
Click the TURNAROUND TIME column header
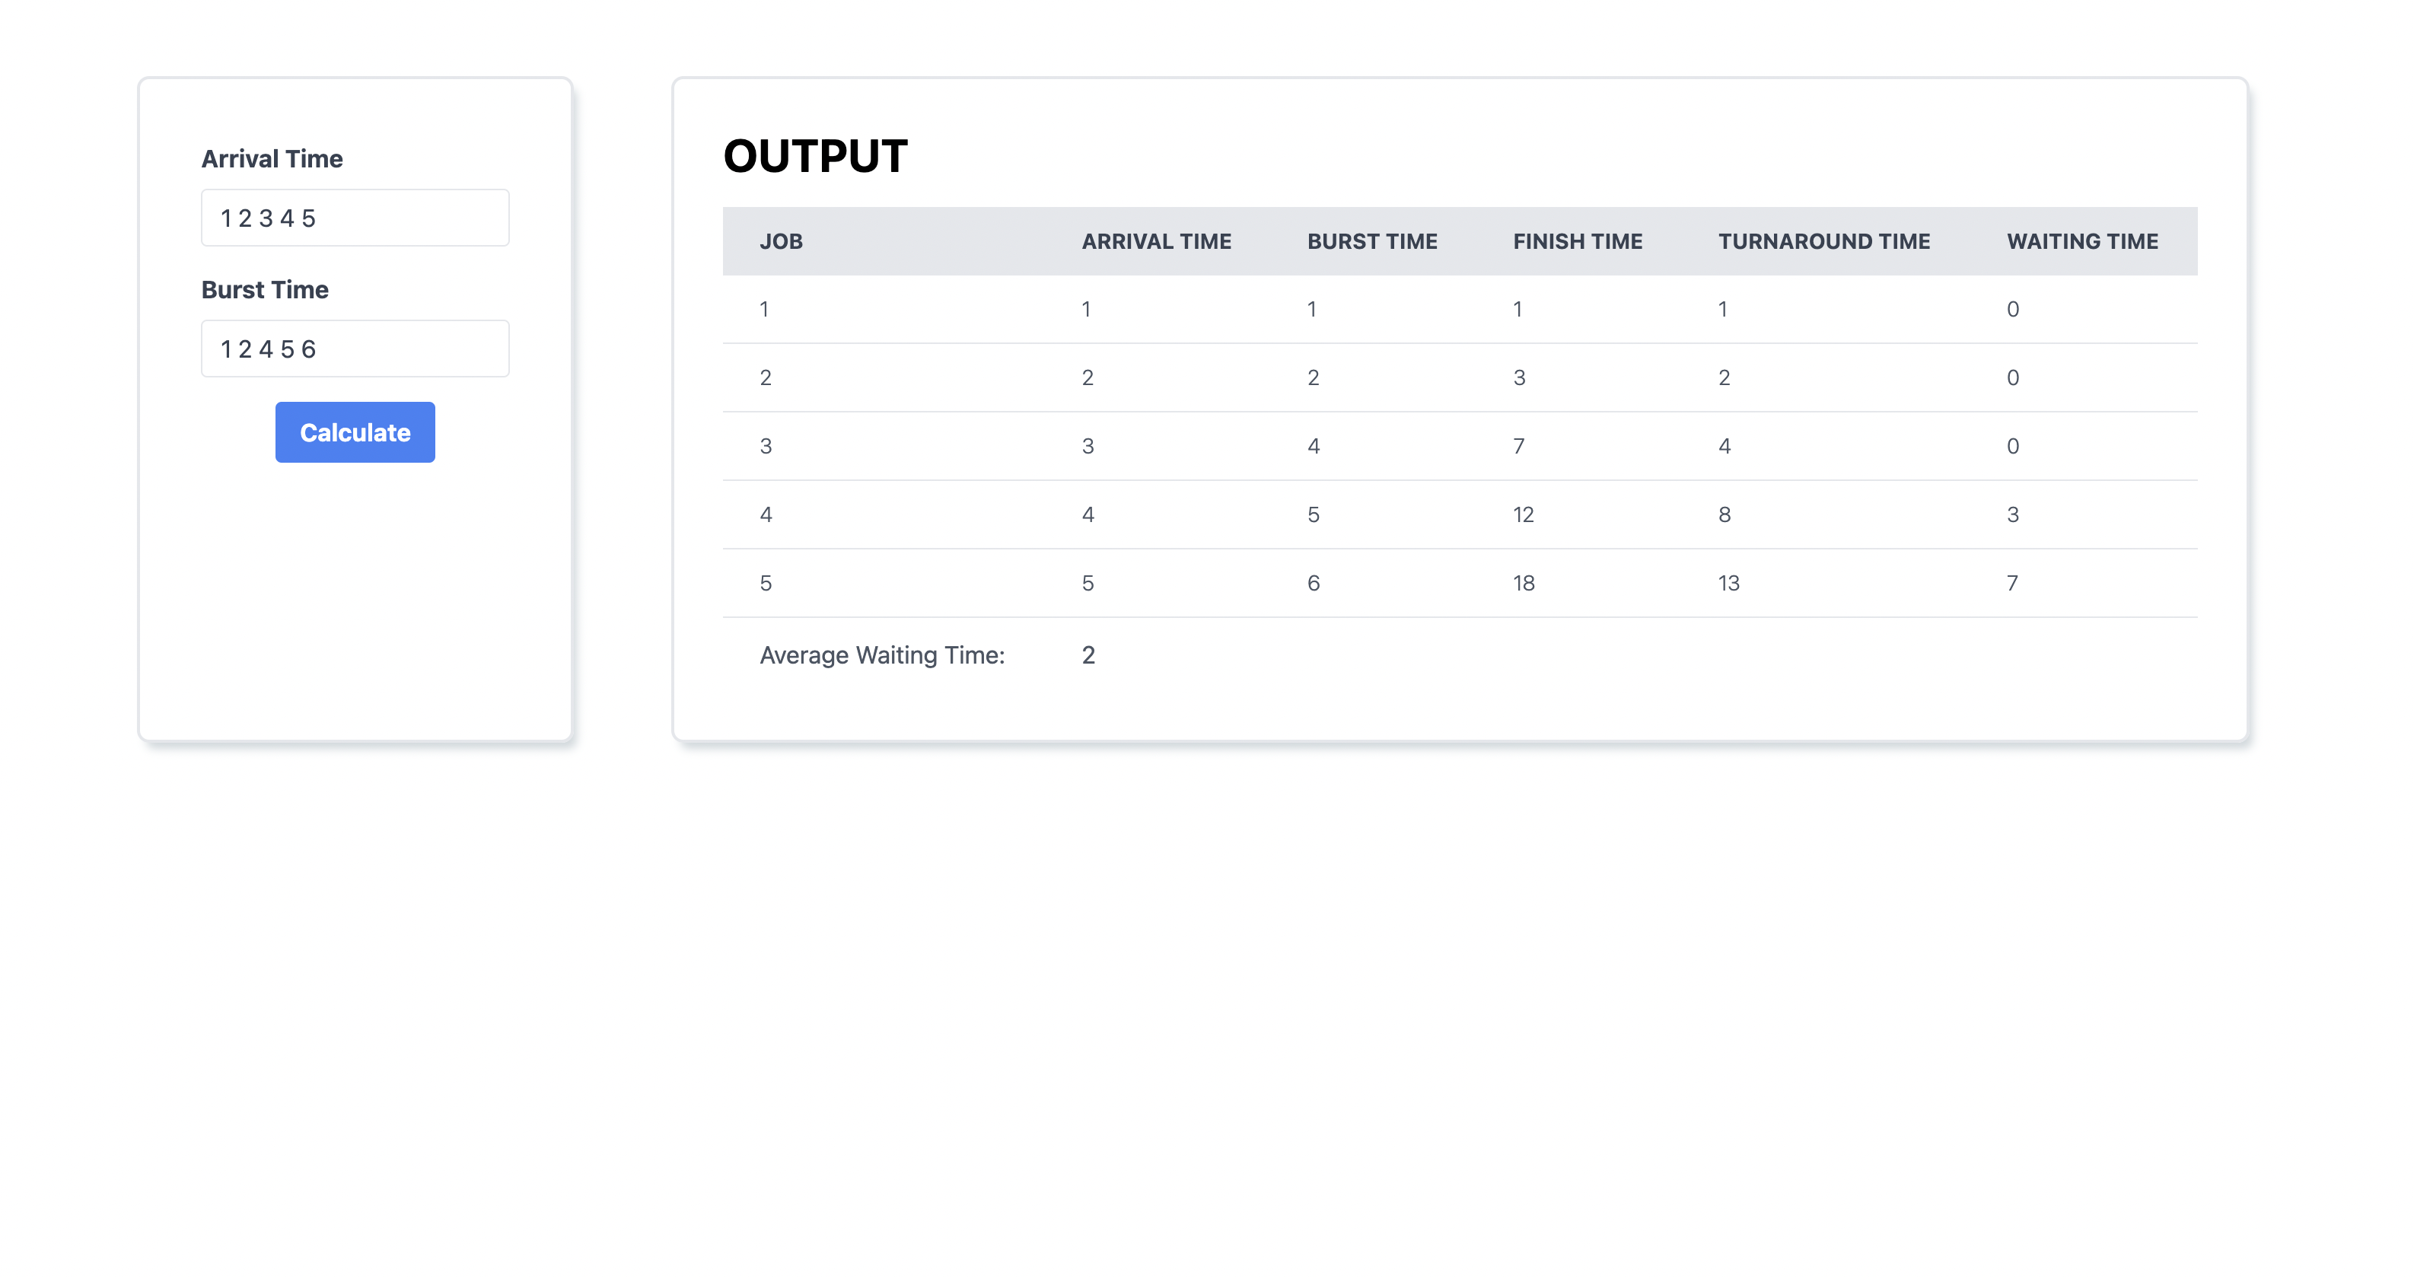click(1824, 240)
